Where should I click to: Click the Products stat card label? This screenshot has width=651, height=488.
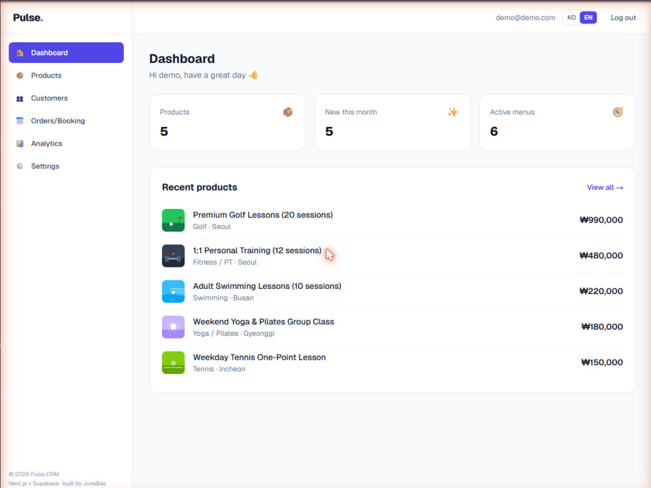(174, 112)
